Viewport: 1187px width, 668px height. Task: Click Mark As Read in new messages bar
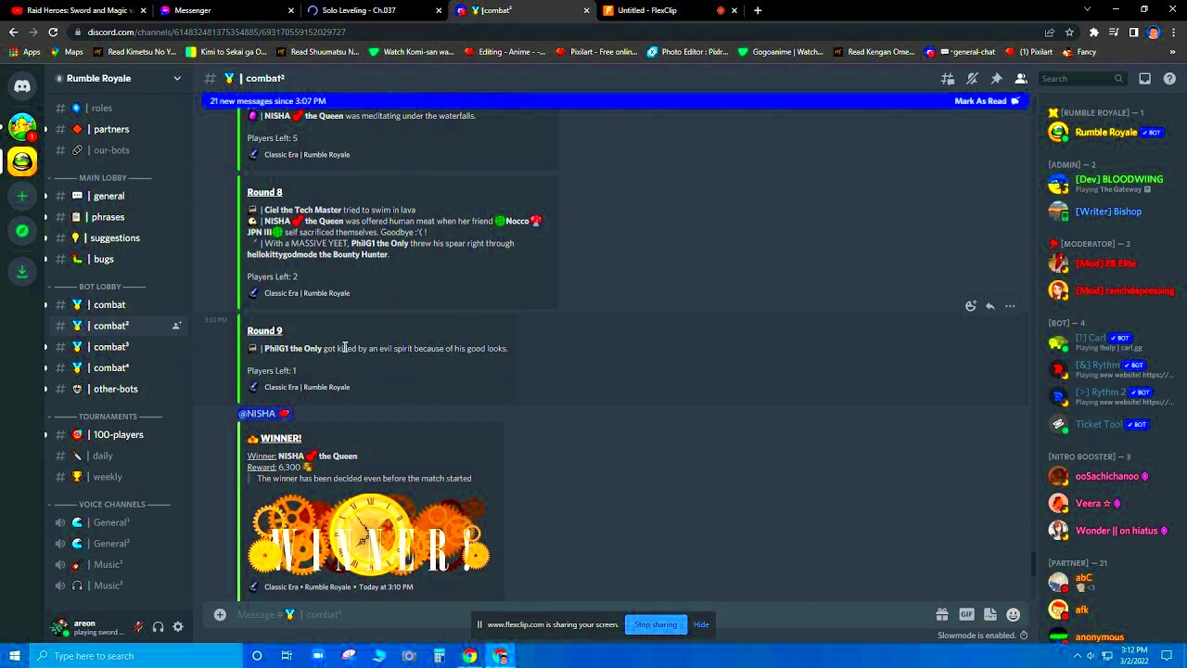coord(987,101)
